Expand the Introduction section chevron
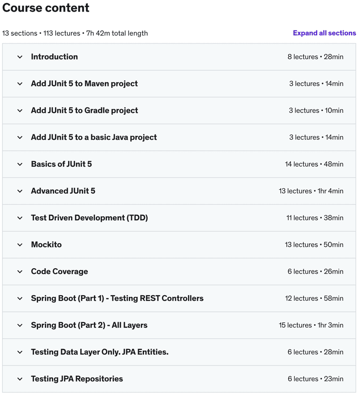The width and height of the screenshot is (358, 396). coord(20,57)
